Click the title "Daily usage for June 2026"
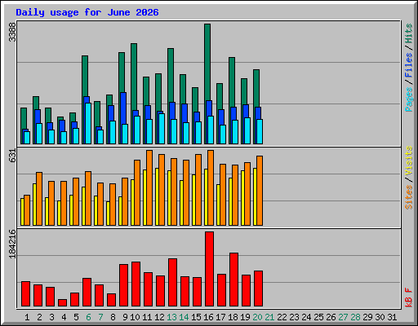418x326 pixels. coord(87,12)
